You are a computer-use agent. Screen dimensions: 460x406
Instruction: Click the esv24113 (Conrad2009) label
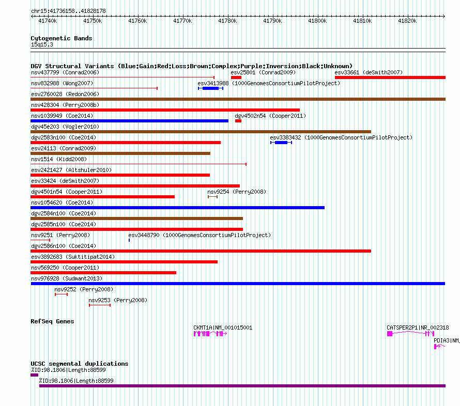tap(64, 148)
